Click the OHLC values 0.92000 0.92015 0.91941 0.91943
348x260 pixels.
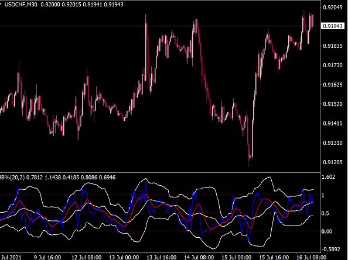point(82,5)
